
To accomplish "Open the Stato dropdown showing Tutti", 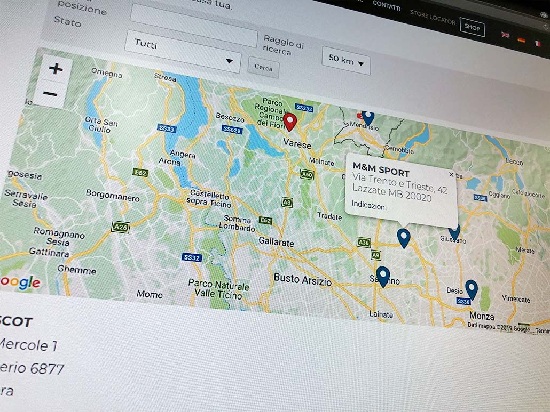I will point(183,52).
